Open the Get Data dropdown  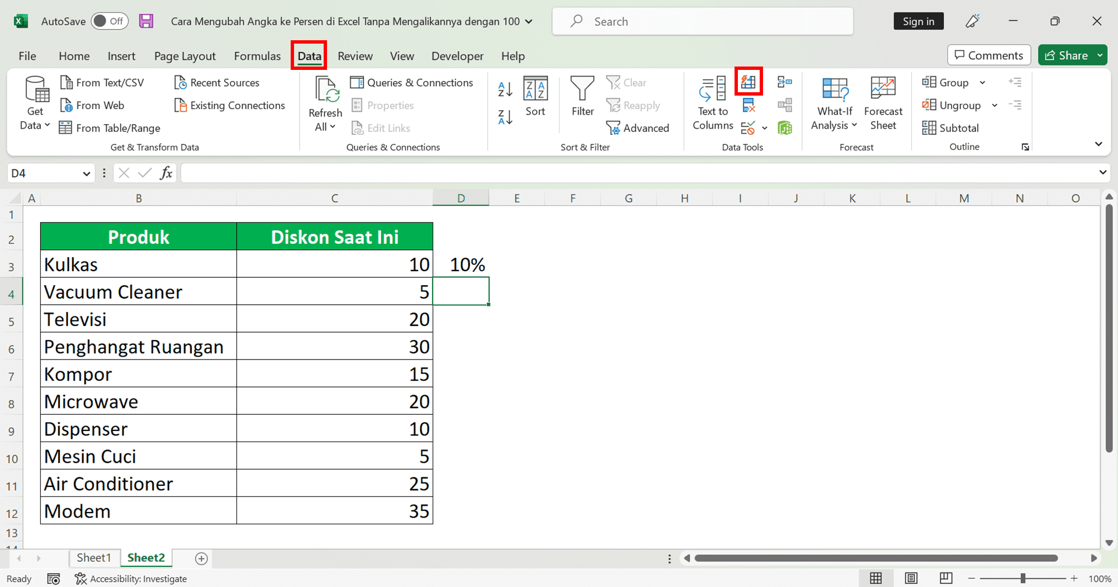(35, 103)
